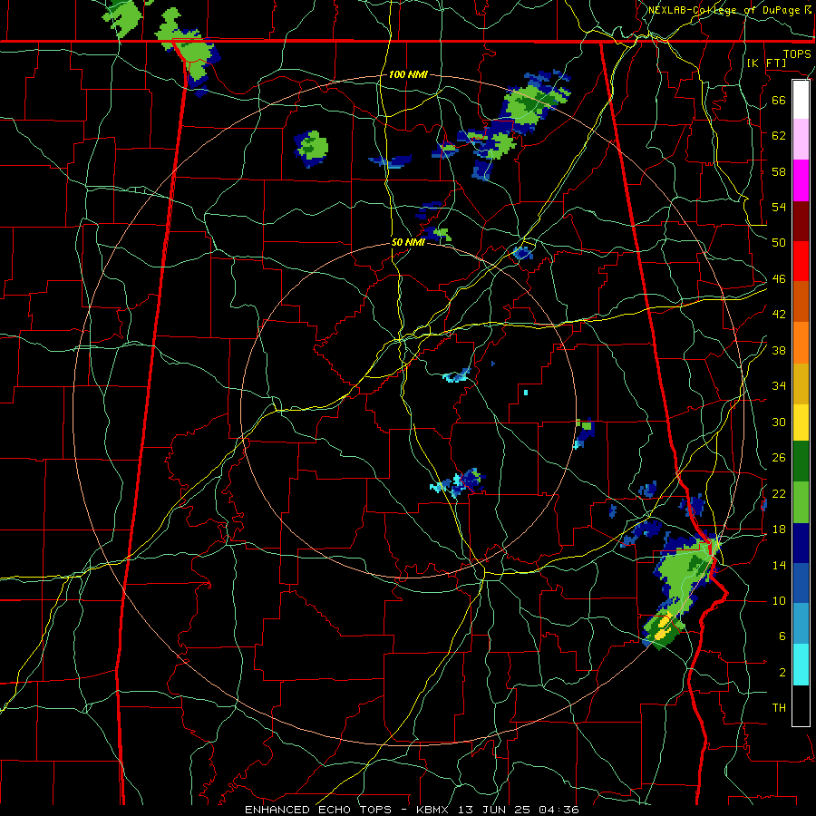816x816 pixels.
Task: Select legend value 34
Action: pos(779,386)
